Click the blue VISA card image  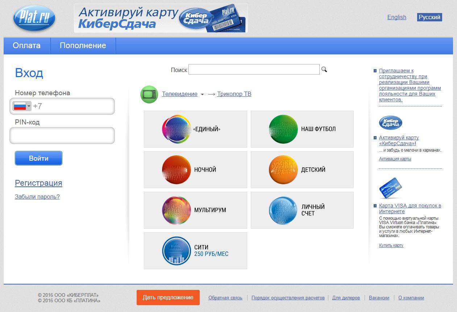pos(391,188)
